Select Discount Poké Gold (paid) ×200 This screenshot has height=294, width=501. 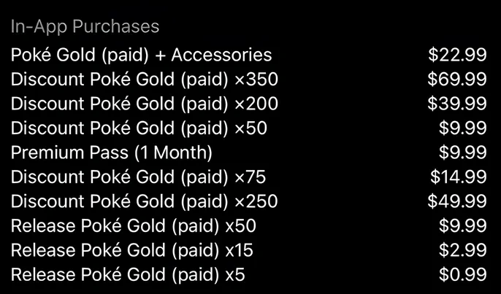(145, 104)
